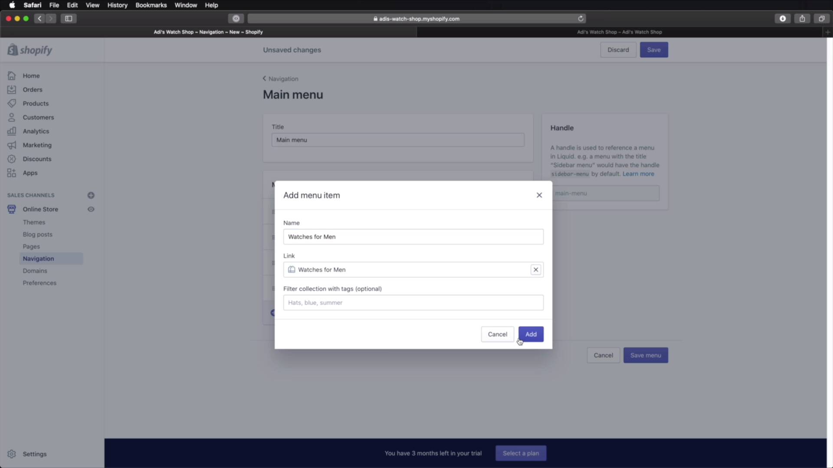Screen dimensions: 833x468
Task: Go back using the Navigation breadcrumb chevron
Action: pyautogui.click(x=264, y=78)
